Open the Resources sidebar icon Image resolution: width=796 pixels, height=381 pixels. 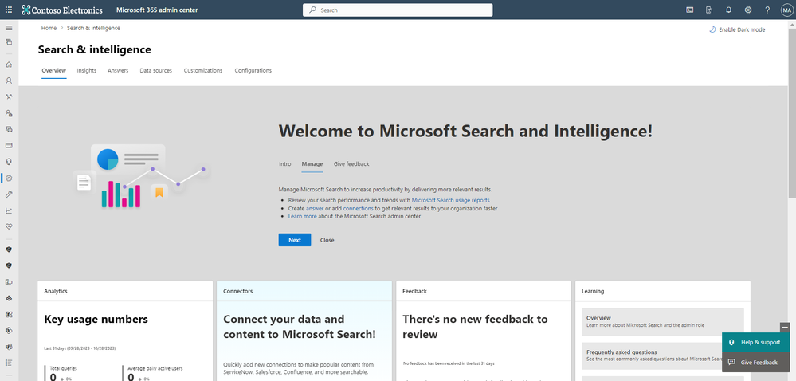tap(9, 130)
